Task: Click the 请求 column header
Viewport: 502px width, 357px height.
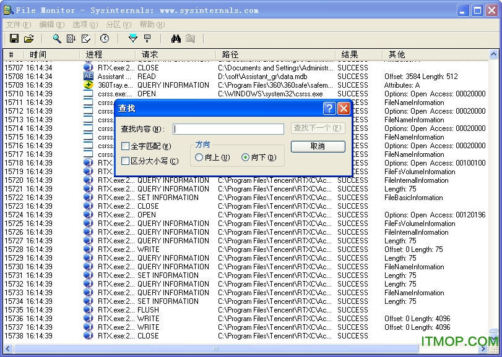Action: [176, 54]
